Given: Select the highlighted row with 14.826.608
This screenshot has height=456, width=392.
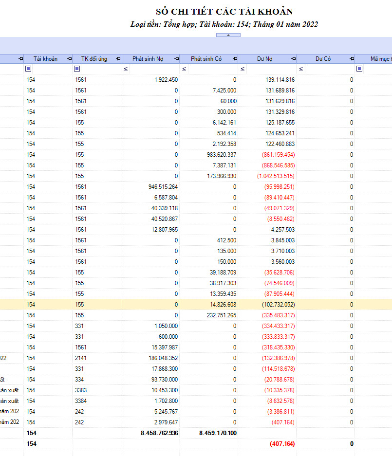Looking at the screenshot, I should [196, 305].
